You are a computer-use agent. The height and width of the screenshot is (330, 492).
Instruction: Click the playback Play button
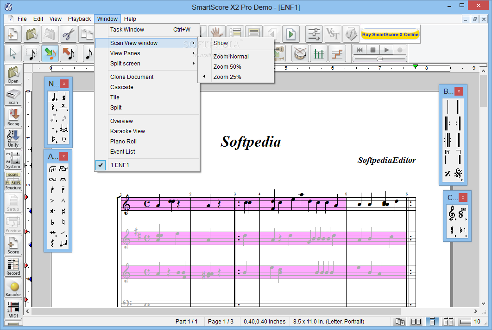[x=386, y=50]
